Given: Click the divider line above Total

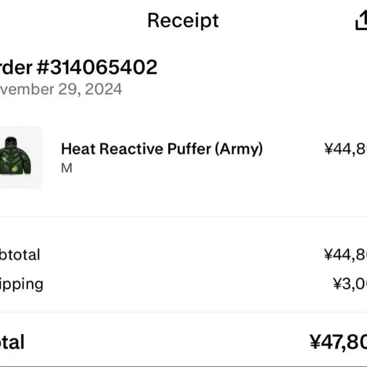Looking at the screenshot, I should pos(184,312).
